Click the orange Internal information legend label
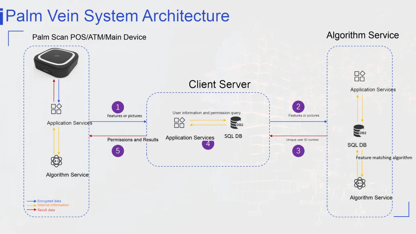The width and height of the screenshot is (416, 234). pyautogui.click(x=53, y=205)
